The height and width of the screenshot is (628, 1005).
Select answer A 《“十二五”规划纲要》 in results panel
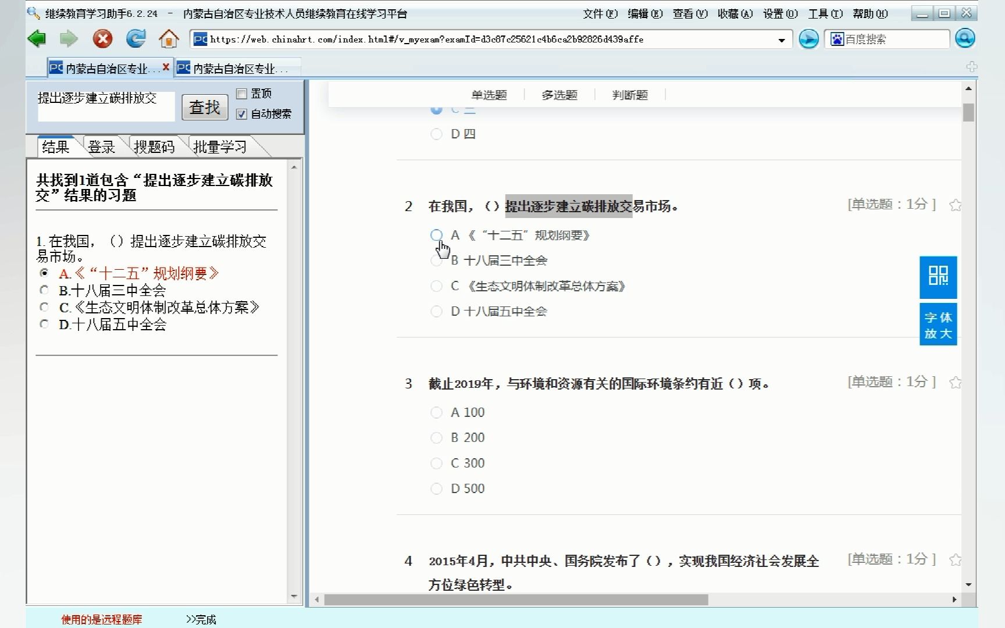(x=44, y=273)
